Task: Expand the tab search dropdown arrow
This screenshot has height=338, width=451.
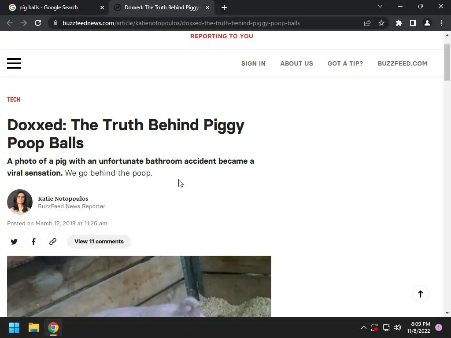Action: point(380,6)
